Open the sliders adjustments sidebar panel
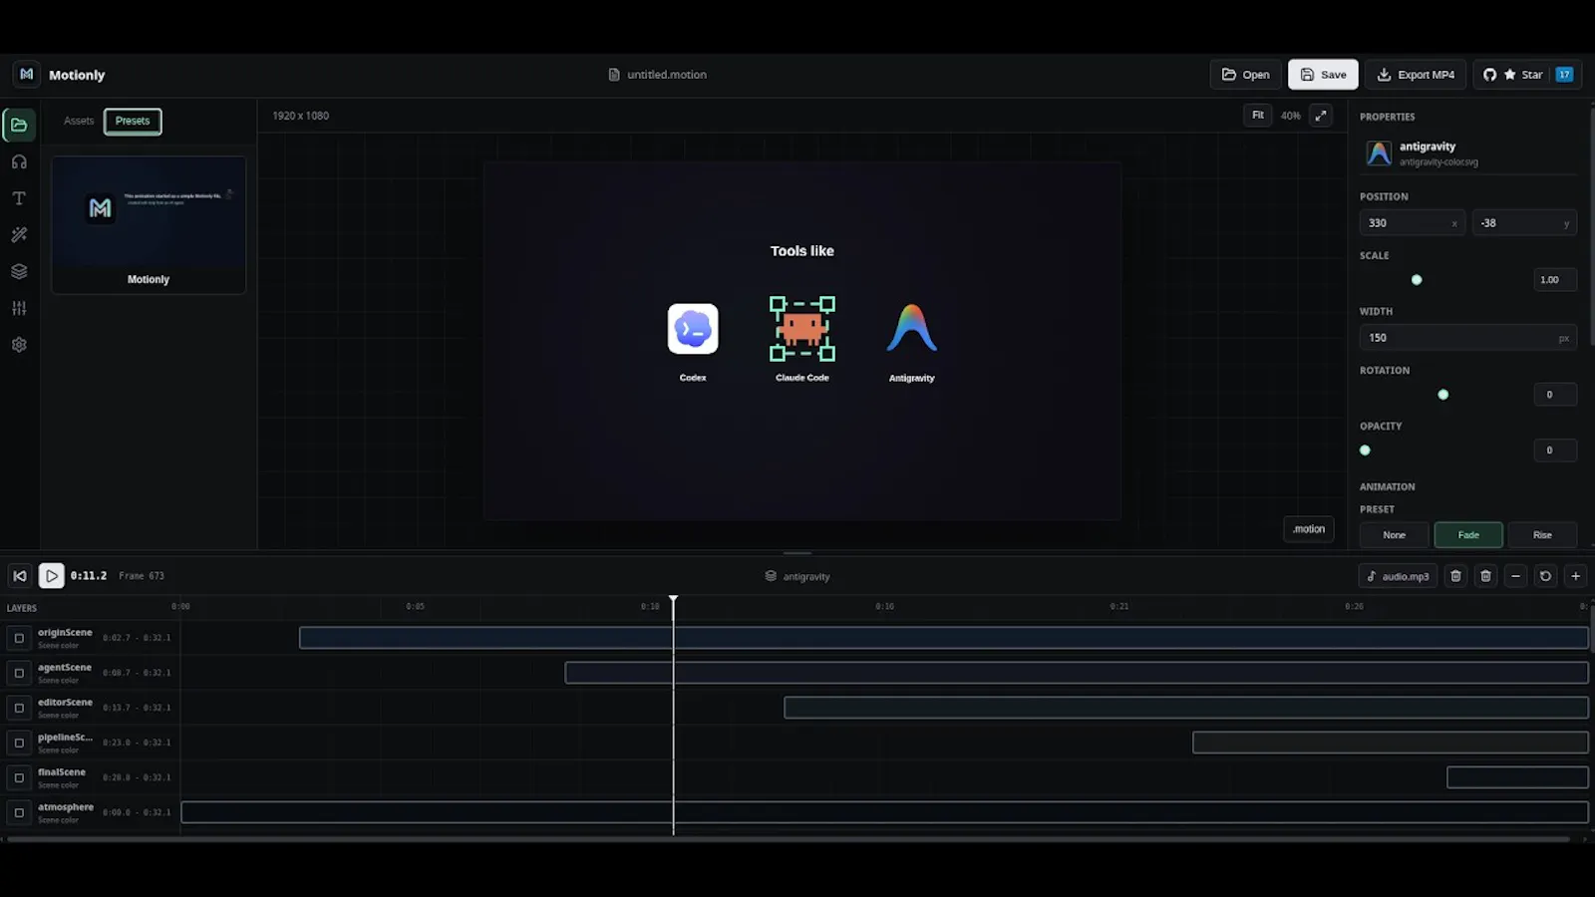Image resolution: width=1595 pixels, height=897 pixels. (x=19, y=308)
